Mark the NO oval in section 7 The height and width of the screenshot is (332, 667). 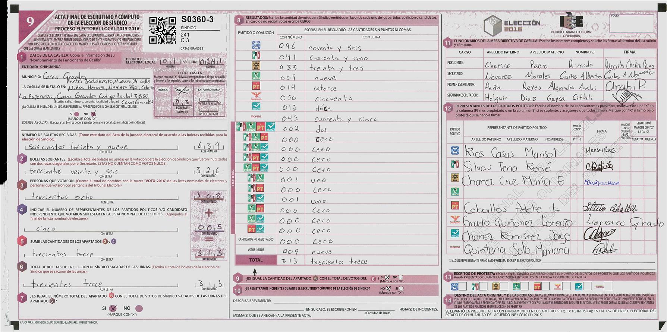139,309
